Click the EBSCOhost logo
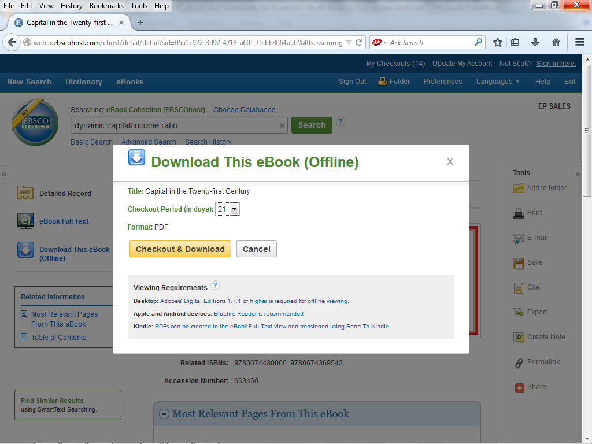Viewport: 592px width, 444px height. [x=35, y=123]
